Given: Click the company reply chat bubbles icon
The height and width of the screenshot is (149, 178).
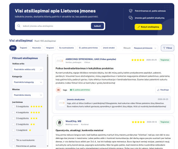Looking at the screenshot, I should (x=131, y=18).
